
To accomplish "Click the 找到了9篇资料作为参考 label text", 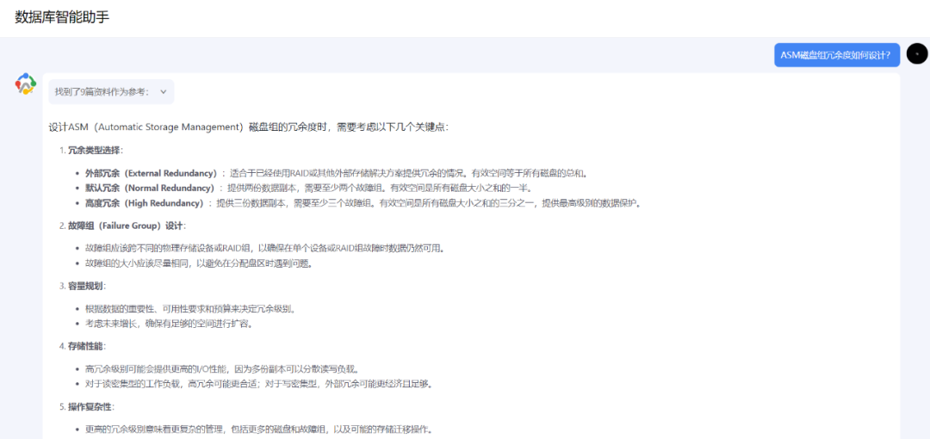I will [101, 91].
